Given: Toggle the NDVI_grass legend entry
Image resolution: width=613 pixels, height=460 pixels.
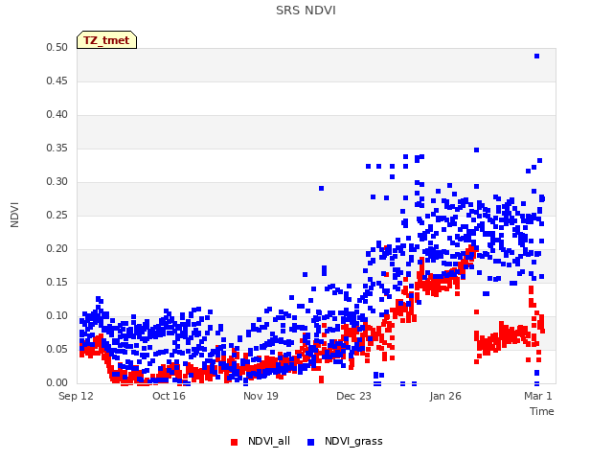Looking at the screenshot, I should (x=345, y=441).
